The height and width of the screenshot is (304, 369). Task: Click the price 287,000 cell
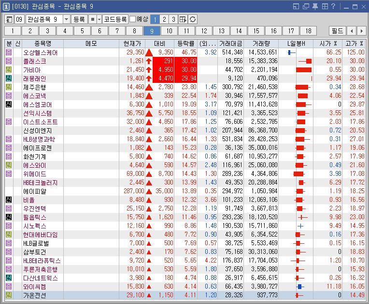(132, 191)
